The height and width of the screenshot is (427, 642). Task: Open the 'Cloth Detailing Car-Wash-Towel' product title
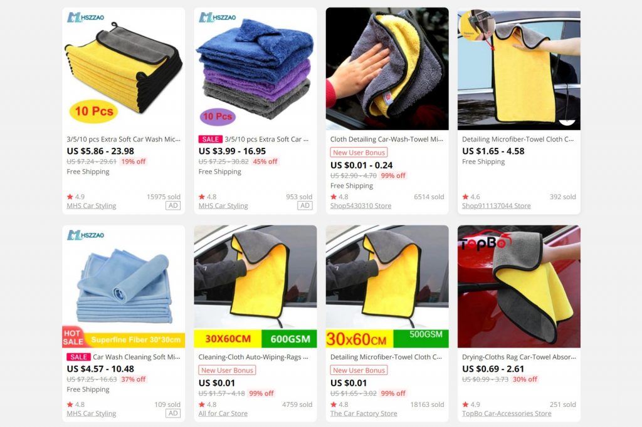387,139
